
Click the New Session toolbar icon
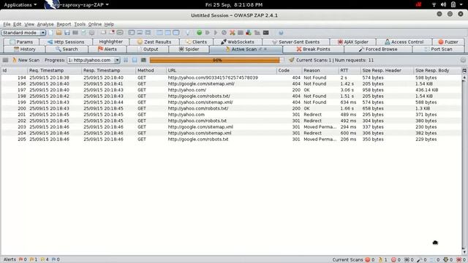point(50,32)
